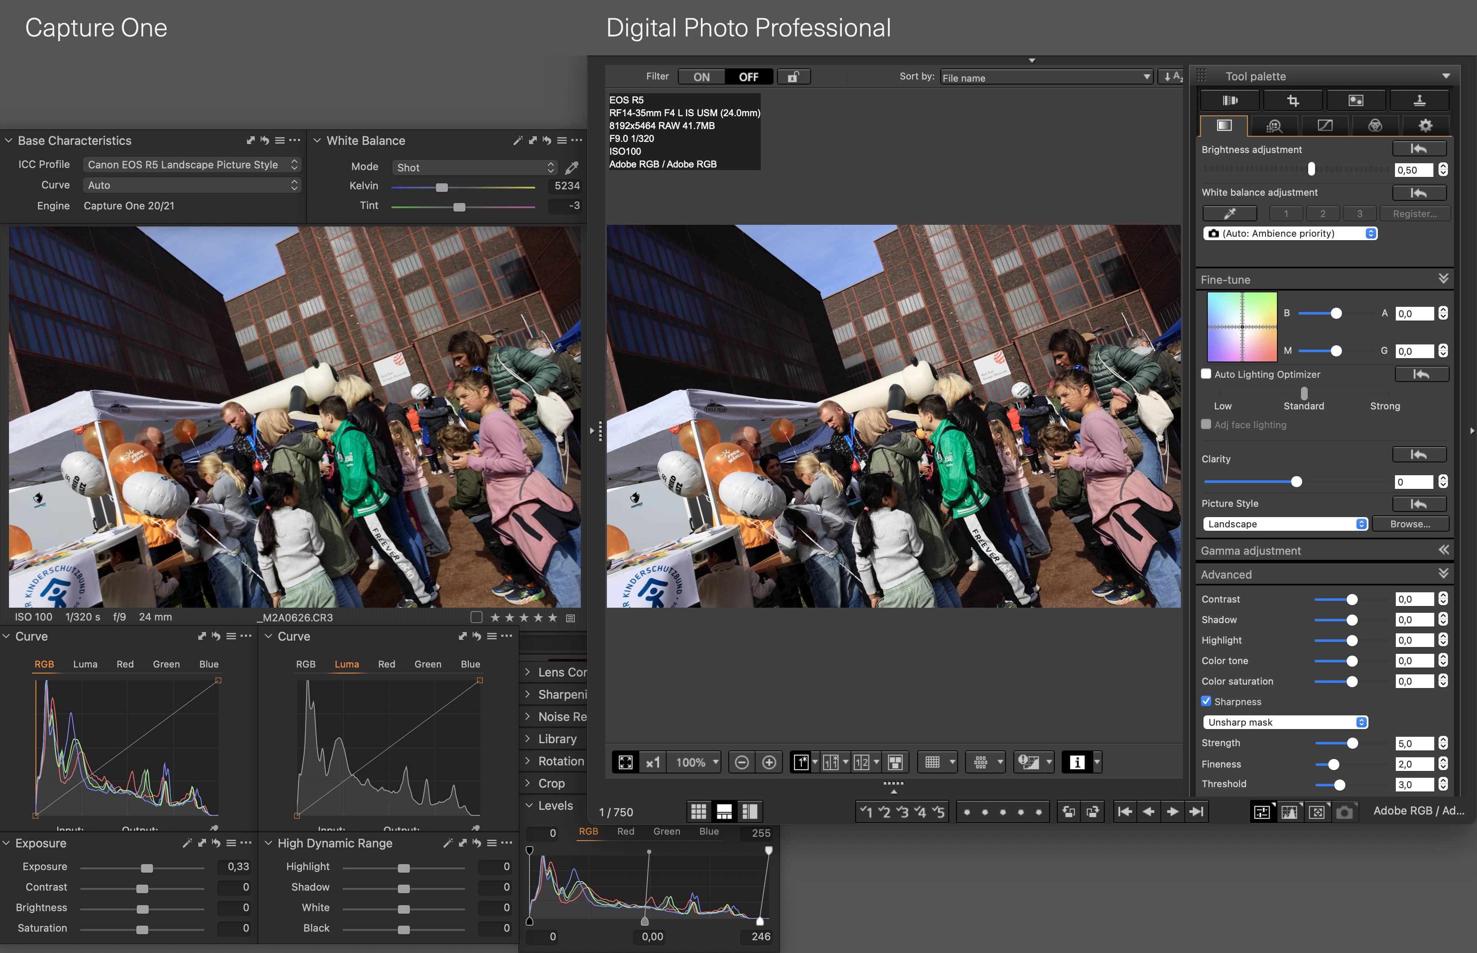The image size is (1477, 953).
Task: Expand the Crop tool section
Action: click(527, 783)
